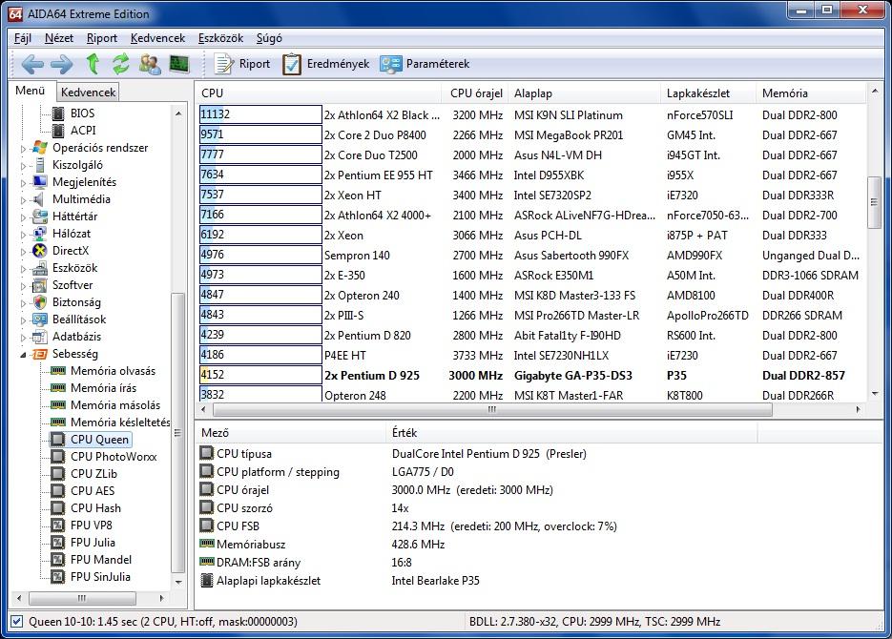Open the users toolbar icon
This screenshot has width=892, height=639.
[x=150, y=64]
